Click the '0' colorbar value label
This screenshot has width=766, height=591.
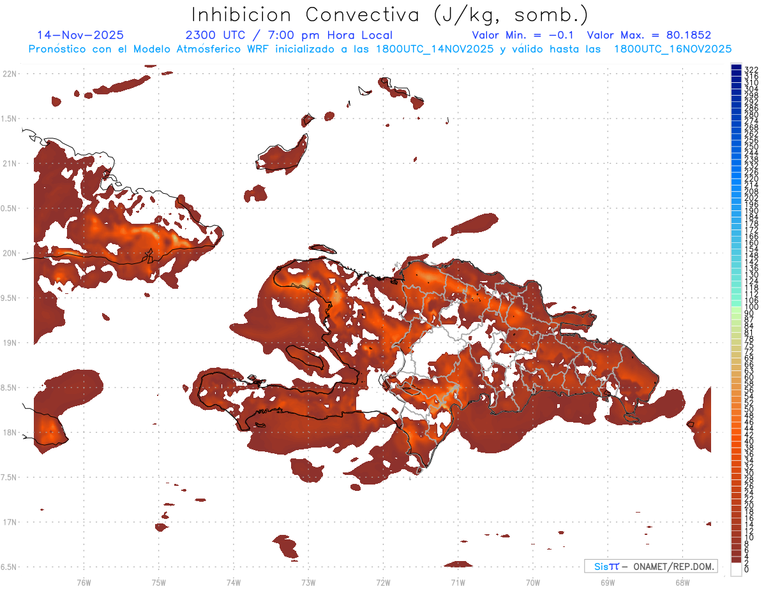click(x=747, y=570)
